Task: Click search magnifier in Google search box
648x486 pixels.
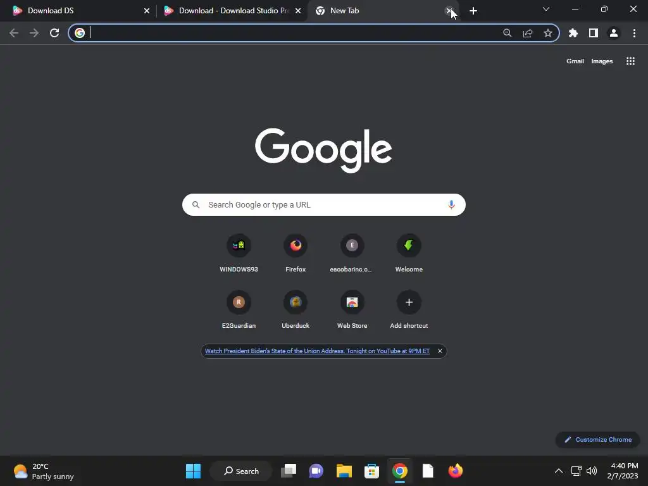Action: coord(196,204)
